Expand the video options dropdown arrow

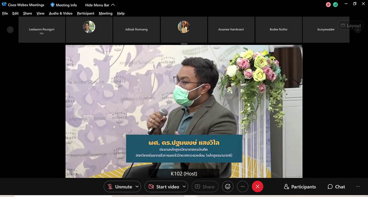(x=184, y=187)
